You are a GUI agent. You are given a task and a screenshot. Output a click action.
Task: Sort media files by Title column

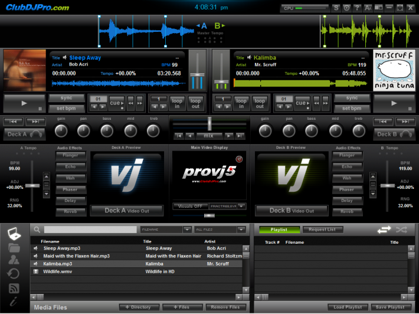(147, 241)
